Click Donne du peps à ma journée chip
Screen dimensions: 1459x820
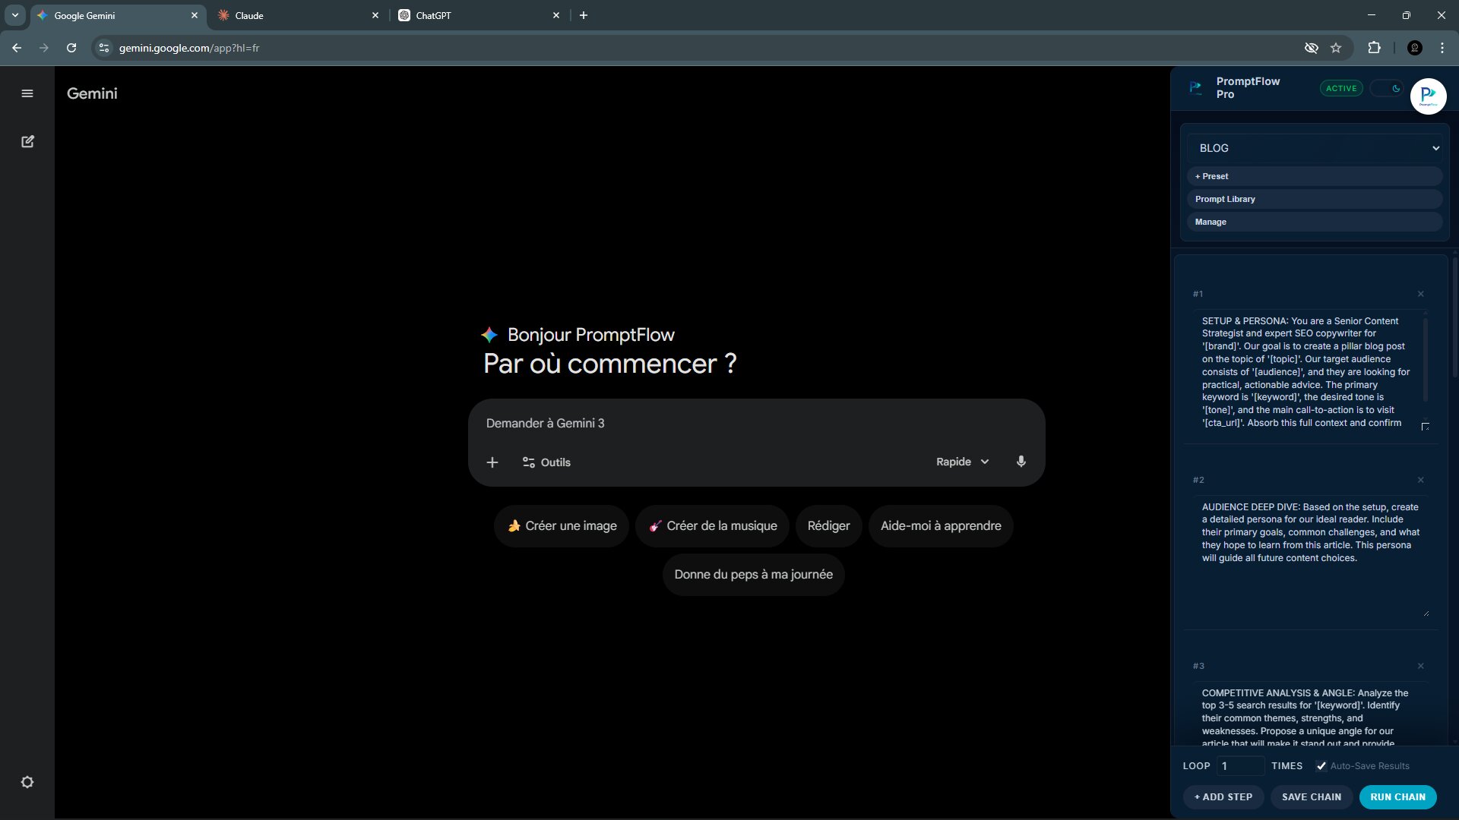[753, 575]
